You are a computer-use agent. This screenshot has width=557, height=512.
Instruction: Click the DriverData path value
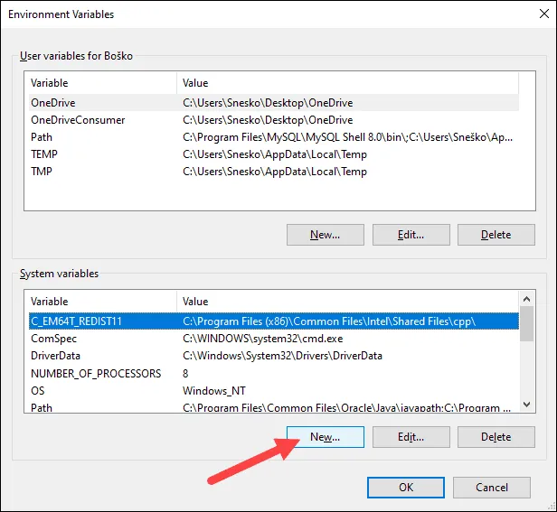click(282, 356)
